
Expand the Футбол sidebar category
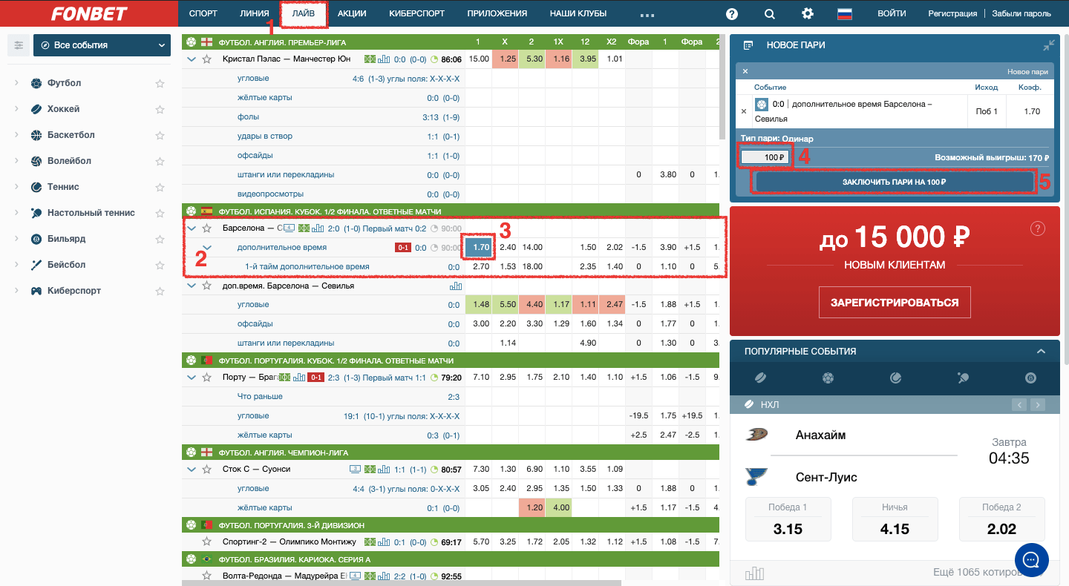coord(16,83)
